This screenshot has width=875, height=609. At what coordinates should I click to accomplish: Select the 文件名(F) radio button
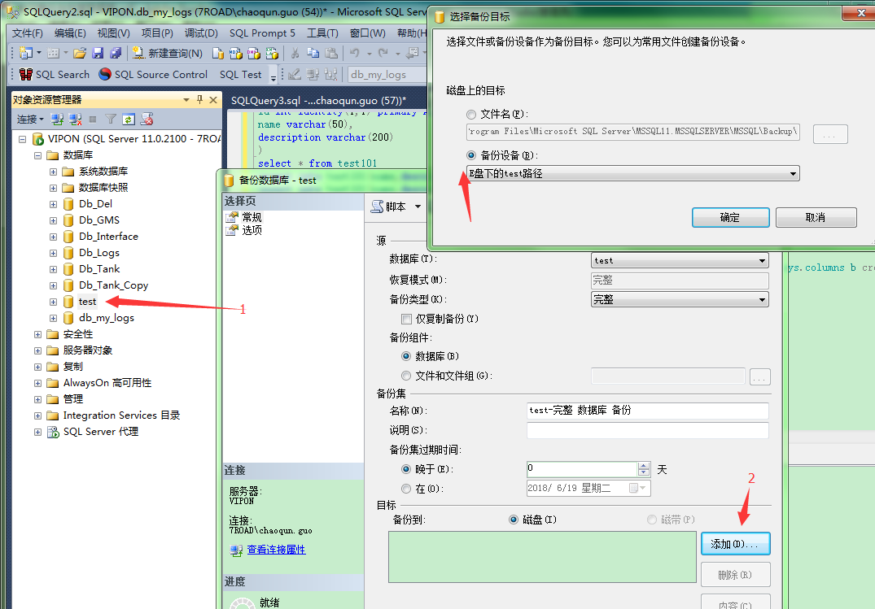click(x=471, y=115)
